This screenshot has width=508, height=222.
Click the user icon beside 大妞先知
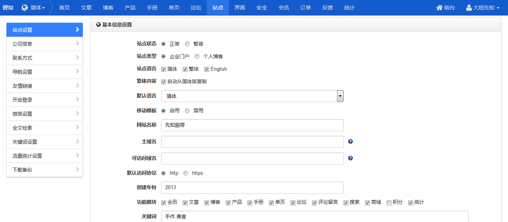pyautogui.click(x=469, y=8)
